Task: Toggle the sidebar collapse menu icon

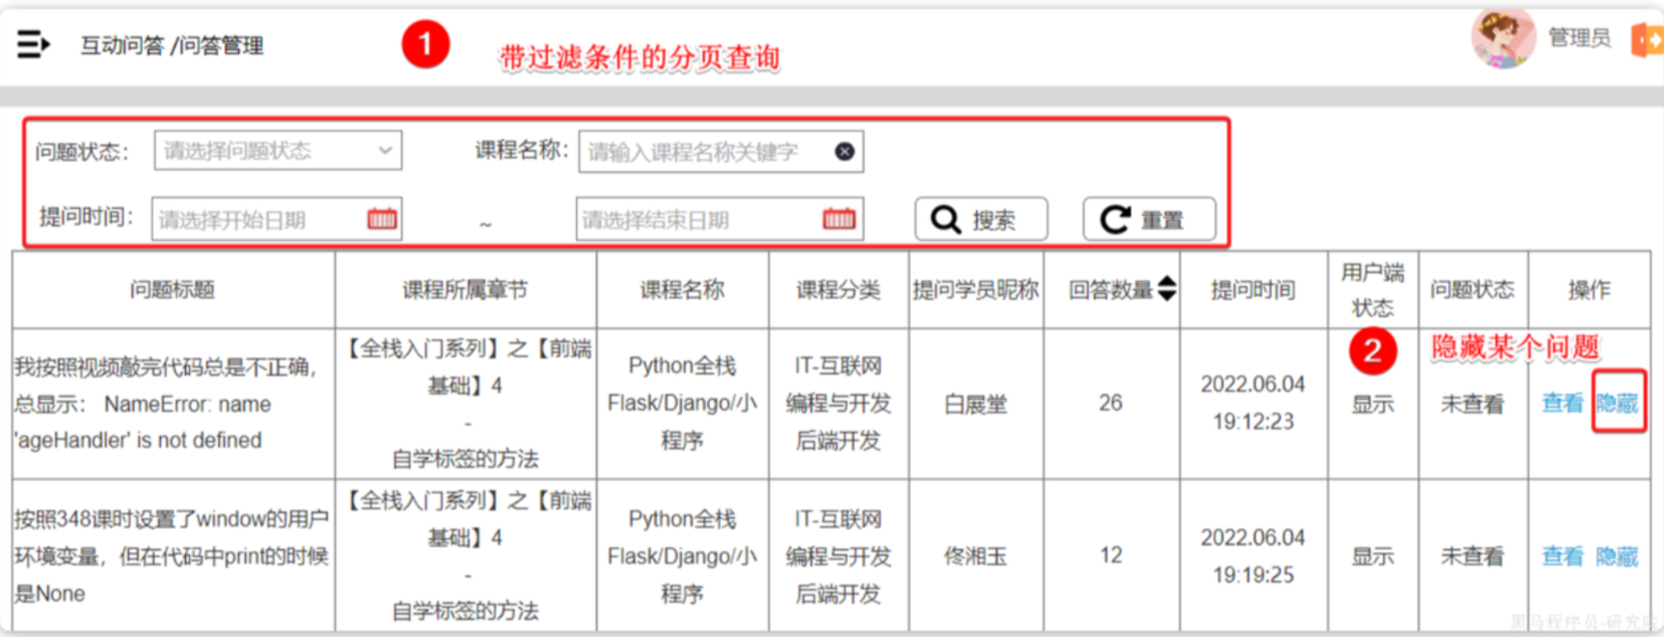Action: pos(33,44)
